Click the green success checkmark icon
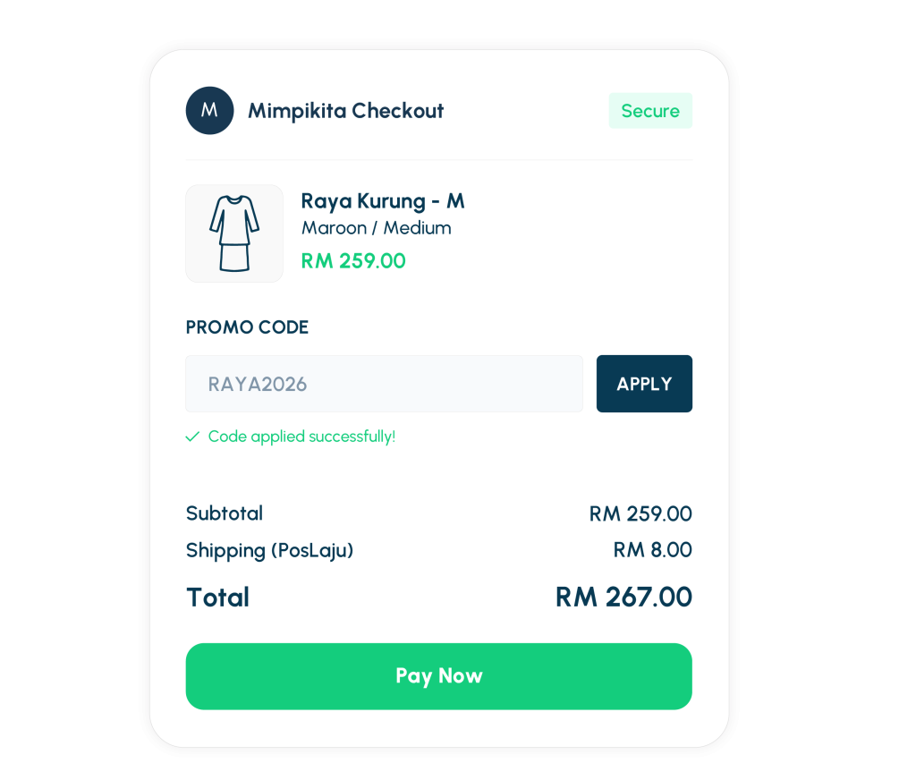This screenshot has height=780, width=916. pyautogui.click(x=192, y=437)
